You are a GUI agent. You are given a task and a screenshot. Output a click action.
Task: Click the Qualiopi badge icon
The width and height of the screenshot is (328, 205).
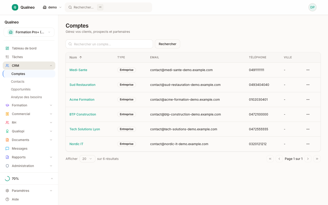[x=7, y=131]
